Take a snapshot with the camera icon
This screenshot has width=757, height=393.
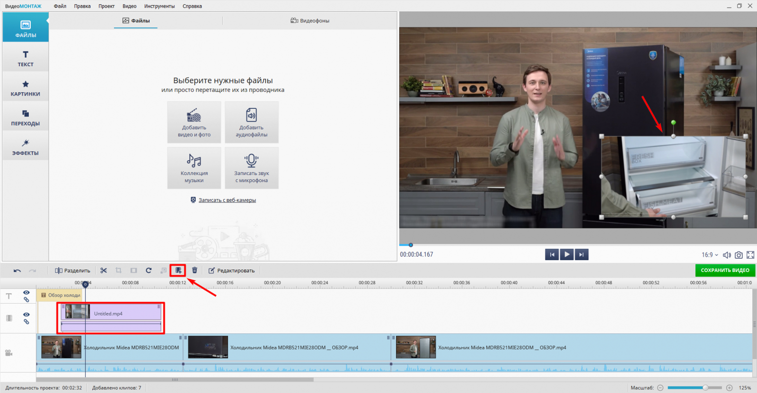point(739,255)
